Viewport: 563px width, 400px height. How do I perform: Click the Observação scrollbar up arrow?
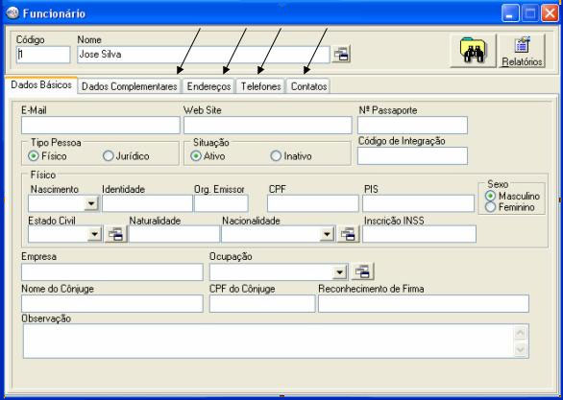(x=521, y=333)
